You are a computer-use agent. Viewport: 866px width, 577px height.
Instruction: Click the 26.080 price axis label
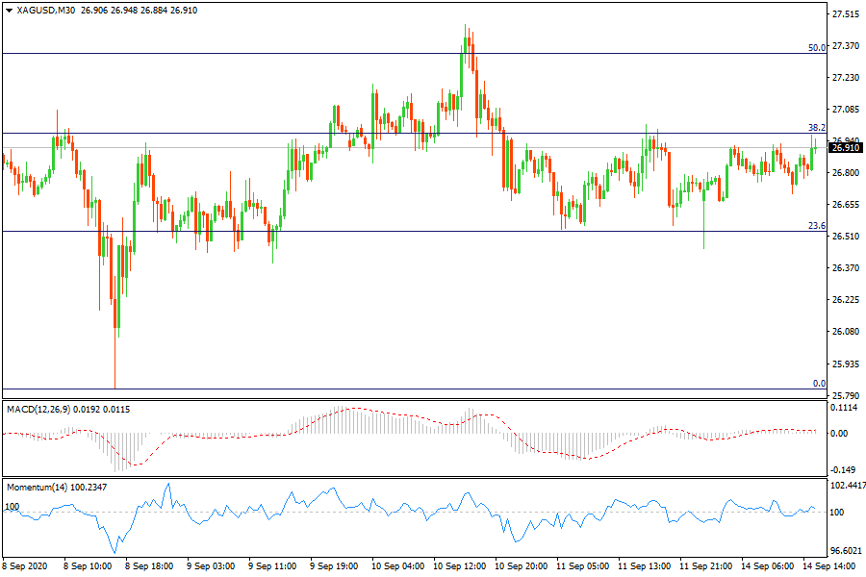coord(845,332)
